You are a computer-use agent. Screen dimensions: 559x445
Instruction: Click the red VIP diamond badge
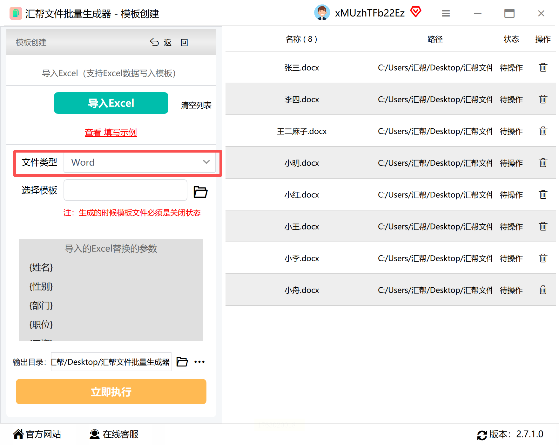(x=415, y=12)
